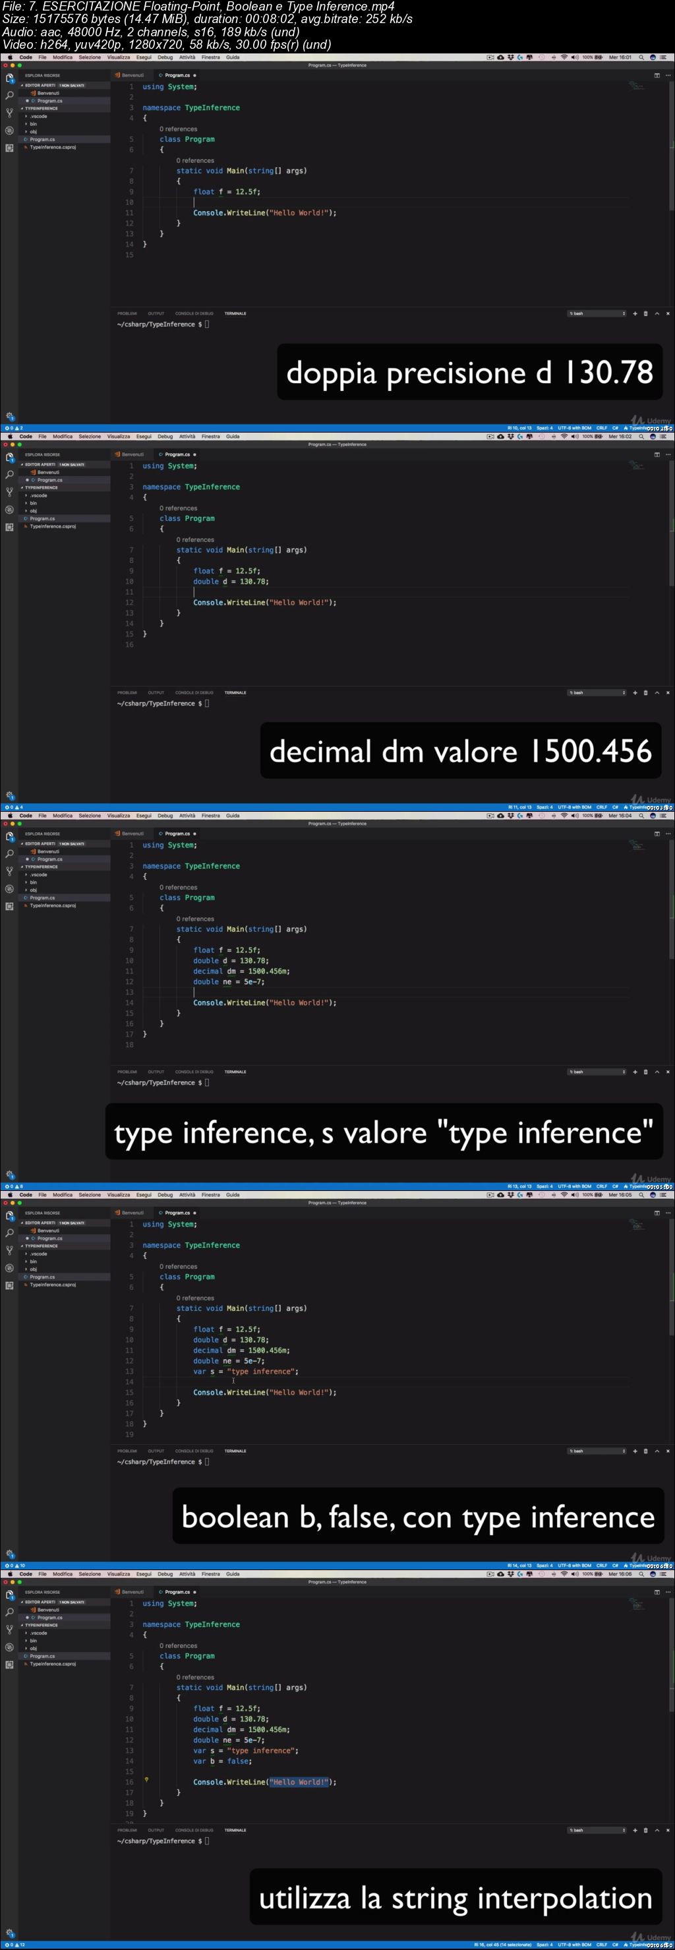The width and height of the screenshot is (675, 1950).
Task: Click terminal prompt in the 16:01 frame
Action: [163, 324]
